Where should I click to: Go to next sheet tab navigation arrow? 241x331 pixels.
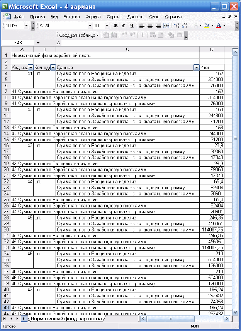[17, 319]
